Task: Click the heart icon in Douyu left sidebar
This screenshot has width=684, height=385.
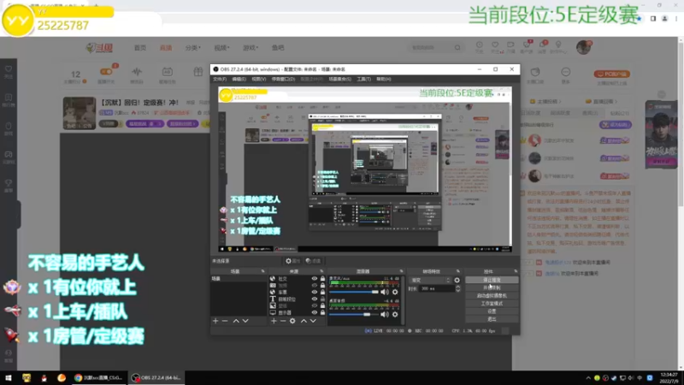Action: [9, 69]
